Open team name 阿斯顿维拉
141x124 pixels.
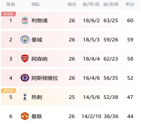(45, 78)
